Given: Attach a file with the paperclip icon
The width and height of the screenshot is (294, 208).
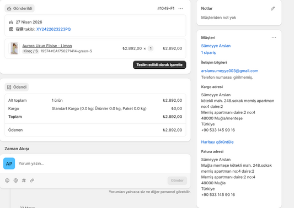Looking at the screenshot, I should [x=32, y=180].
